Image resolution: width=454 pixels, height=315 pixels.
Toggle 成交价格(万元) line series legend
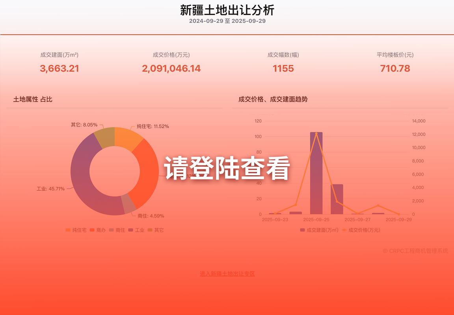click(361, 230)
